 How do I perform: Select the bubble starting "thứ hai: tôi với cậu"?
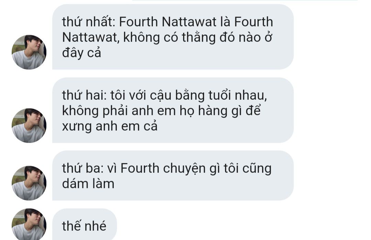tap(173, 110)
